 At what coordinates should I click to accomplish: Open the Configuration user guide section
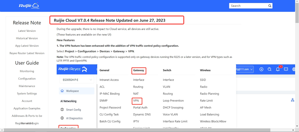click(x=27, y=79)
